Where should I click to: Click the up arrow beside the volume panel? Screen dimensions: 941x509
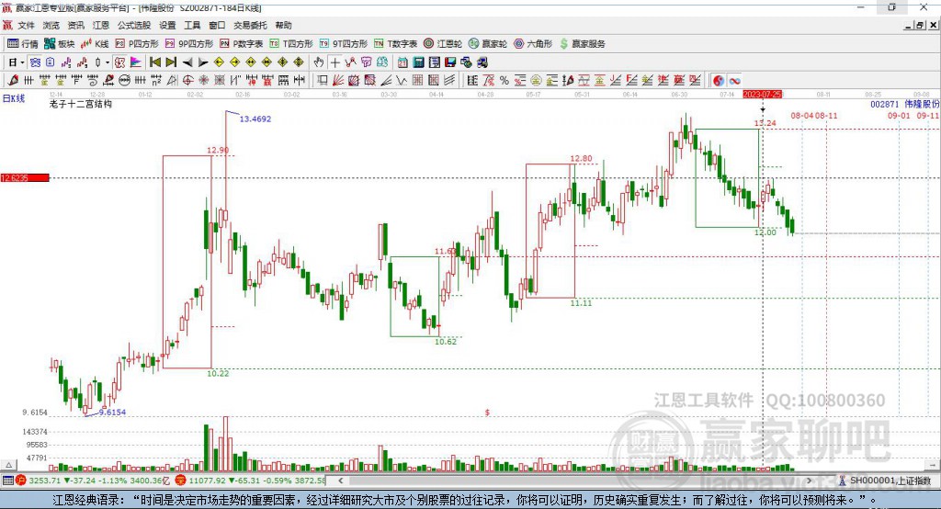(x=8, y=465)
